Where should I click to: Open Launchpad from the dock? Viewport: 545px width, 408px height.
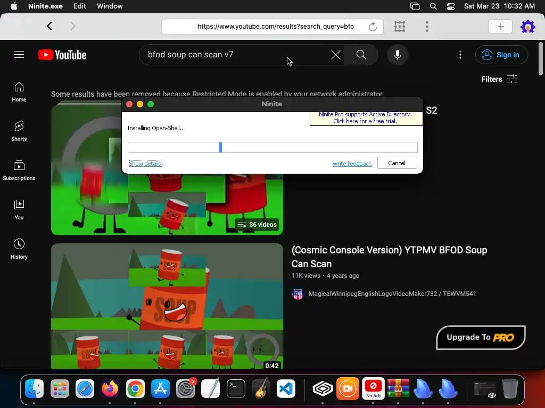pos(60,388)
